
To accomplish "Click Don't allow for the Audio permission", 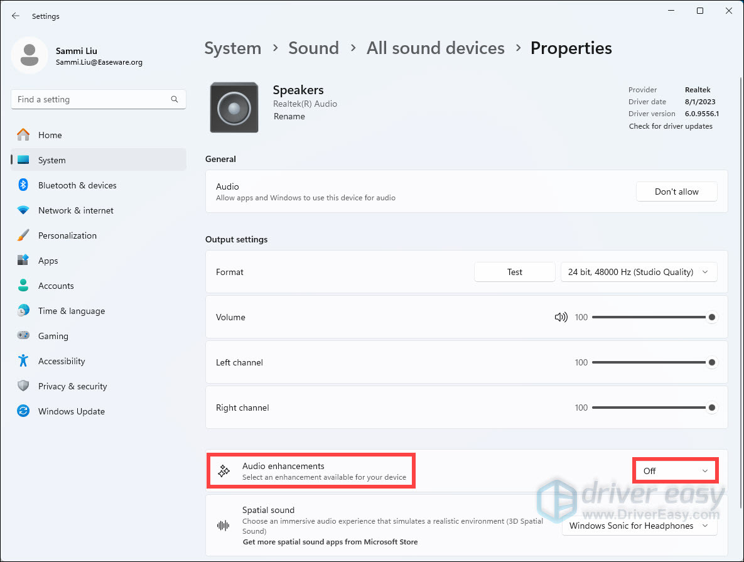I will pos(676,191).
